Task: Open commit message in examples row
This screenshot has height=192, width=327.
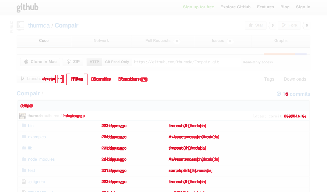Action: coord(194,137)
